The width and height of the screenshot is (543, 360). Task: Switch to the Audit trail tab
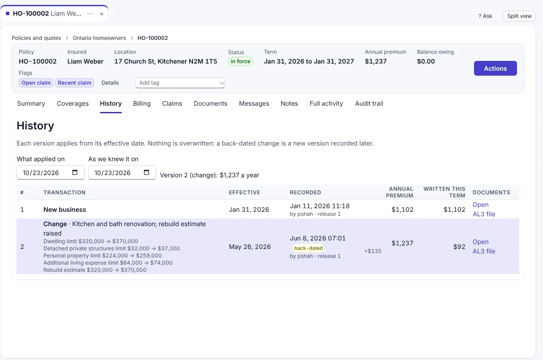click(369, 103)
